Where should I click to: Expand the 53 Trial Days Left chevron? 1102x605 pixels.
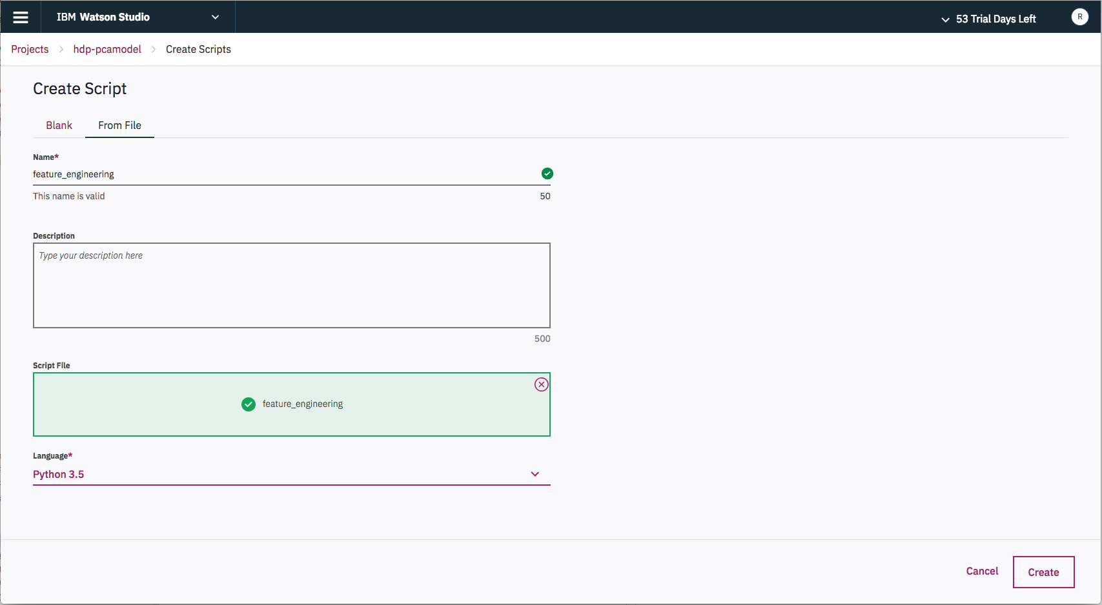pyautogui.click(x=945, y=19)
